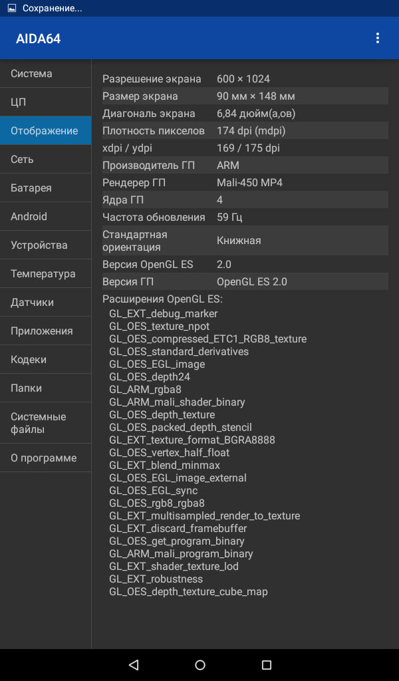Open Системные файлы section

point(46,422)
